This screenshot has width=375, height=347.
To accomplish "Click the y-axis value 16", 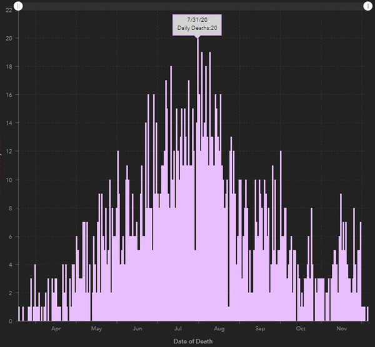I will tap(9, 95).
